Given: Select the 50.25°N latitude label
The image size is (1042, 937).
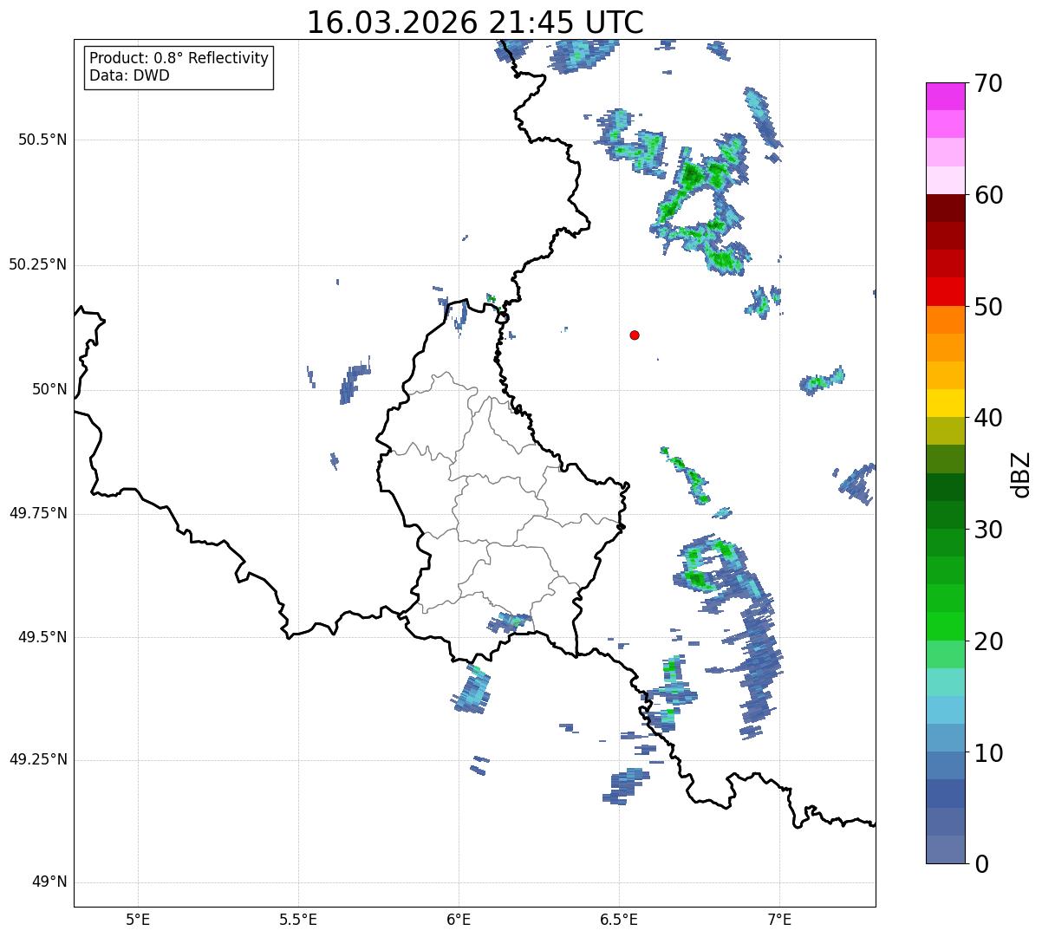Looking at the screenshot, I should [38, 264].
